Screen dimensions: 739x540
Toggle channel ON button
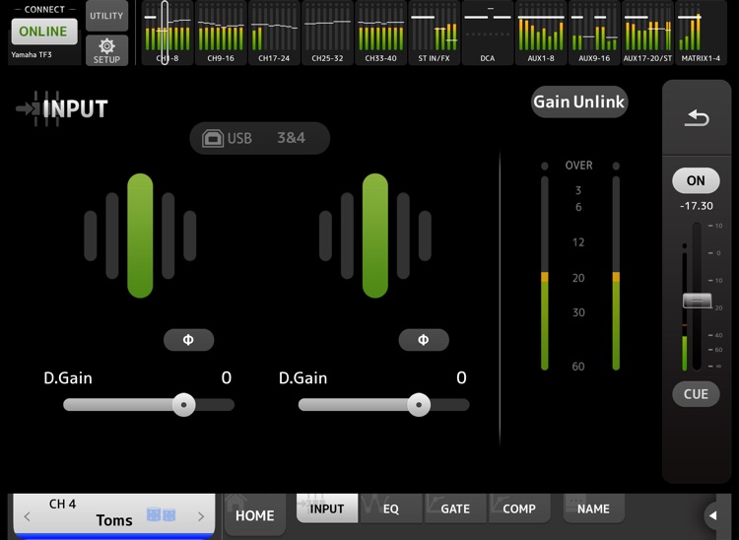click(696, 180)
